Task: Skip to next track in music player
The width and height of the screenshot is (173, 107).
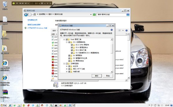Action: pyautogui.click(x=23, y=3)
